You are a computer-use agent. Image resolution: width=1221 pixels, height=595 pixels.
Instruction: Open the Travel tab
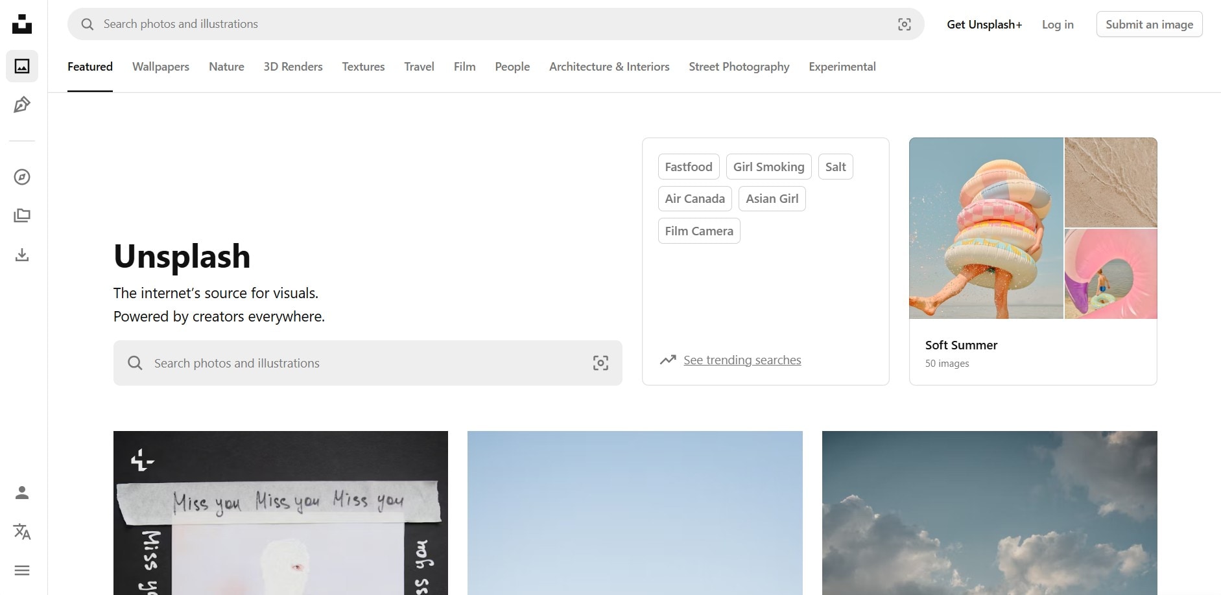pyautogui.click(x=419, y=67)
